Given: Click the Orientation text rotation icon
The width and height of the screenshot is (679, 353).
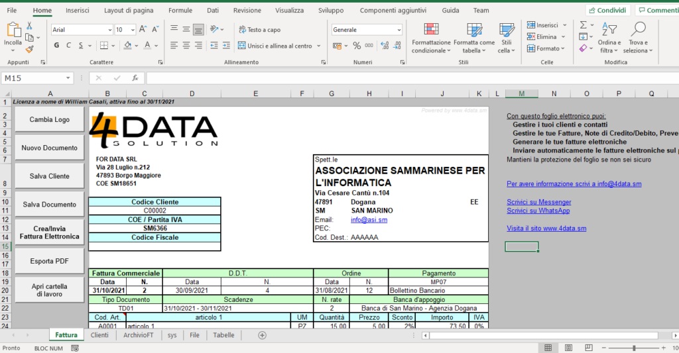Looking at the screenshot, I should tap(214, 29).
